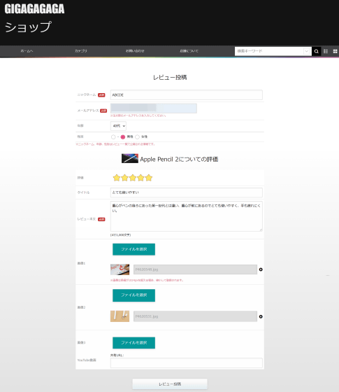Set rating to one star

117,178
